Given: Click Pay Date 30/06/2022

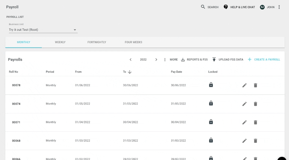Looking at the screenshot, I should [178, 85].
